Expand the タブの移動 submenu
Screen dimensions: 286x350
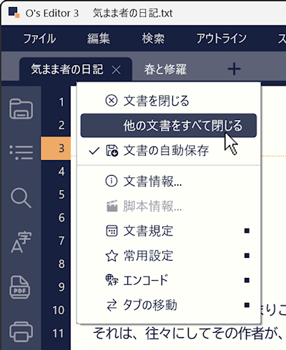point(169,305)
